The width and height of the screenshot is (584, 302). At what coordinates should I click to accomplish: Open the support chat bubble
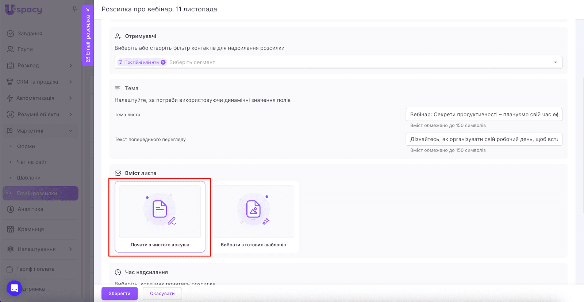(14, 289)
